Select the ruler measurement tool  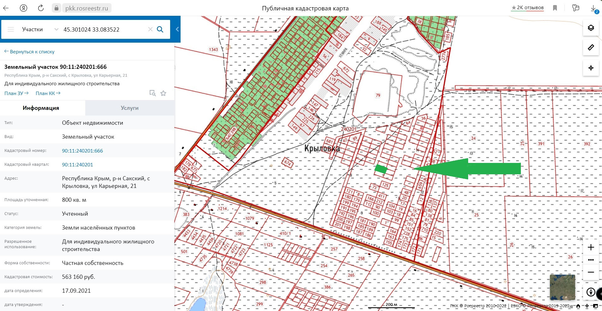(591, 48)
